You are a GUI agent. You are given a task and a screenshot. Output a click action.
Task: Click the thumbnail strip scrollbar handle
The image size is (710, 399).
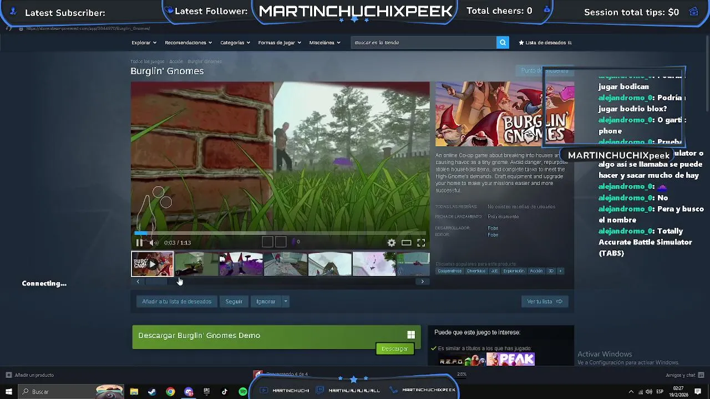point(156,282)
